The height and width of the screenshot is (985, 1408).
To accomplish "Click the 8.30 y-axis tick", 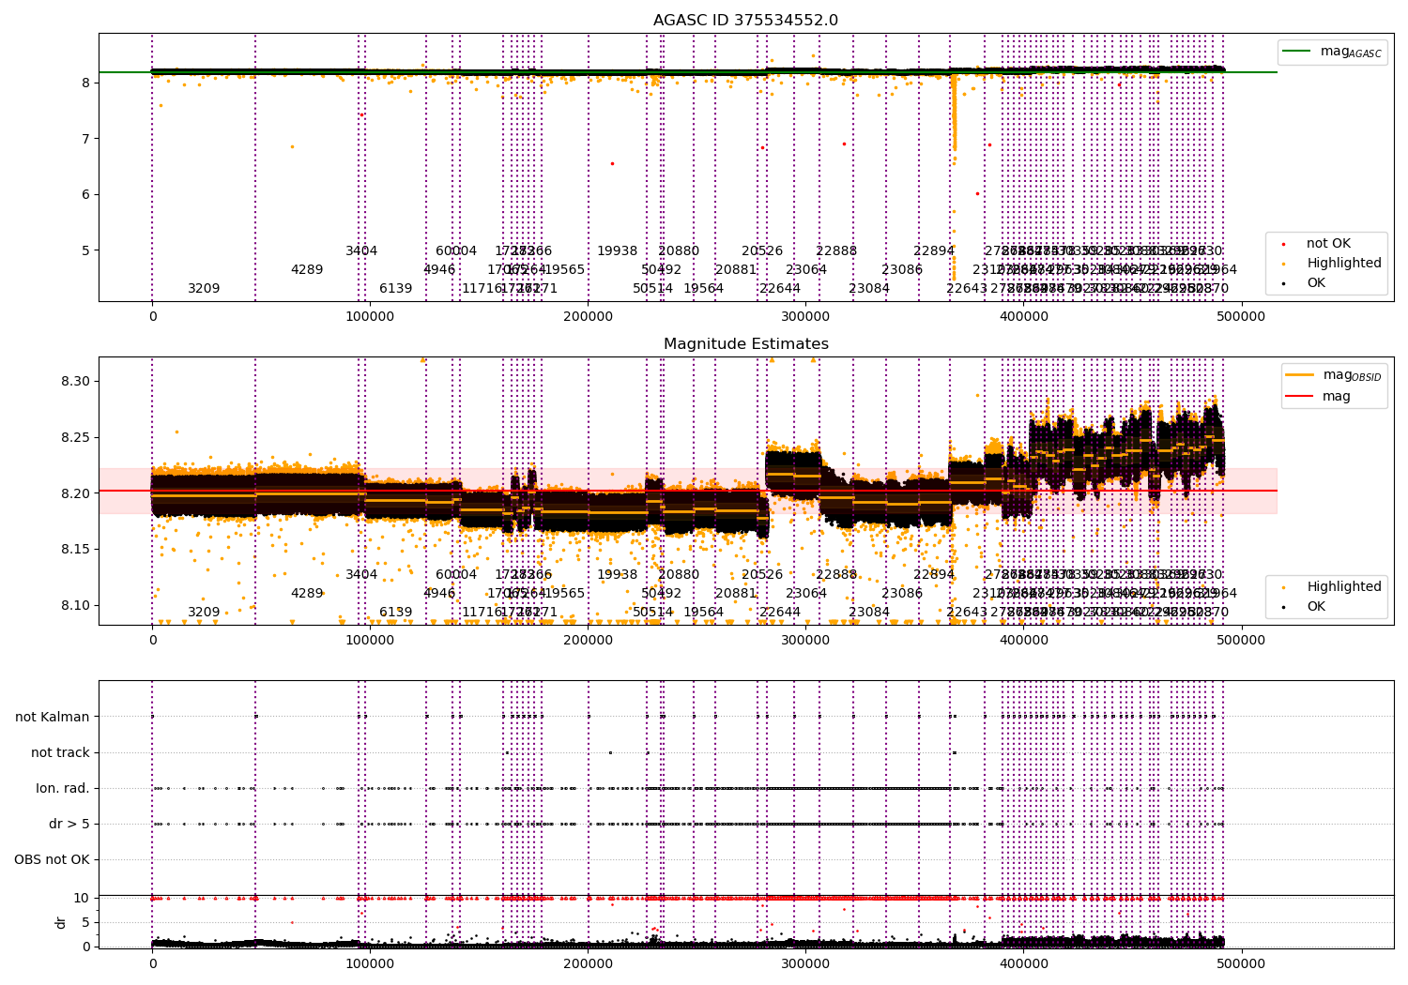I will 76,381.
